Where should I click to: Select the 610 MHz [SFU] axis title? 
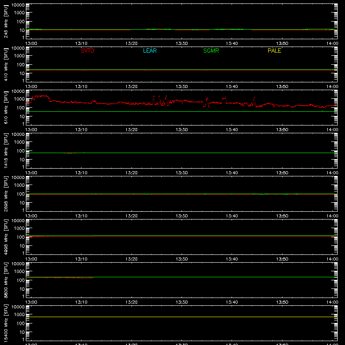pyautogui.click(x=6, y=107)
